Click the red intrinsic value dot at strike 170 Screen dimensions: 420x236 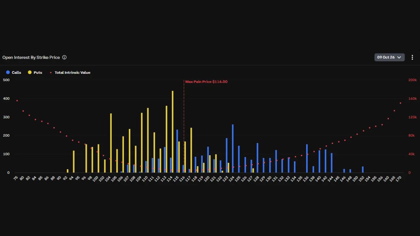pos(400,103)
